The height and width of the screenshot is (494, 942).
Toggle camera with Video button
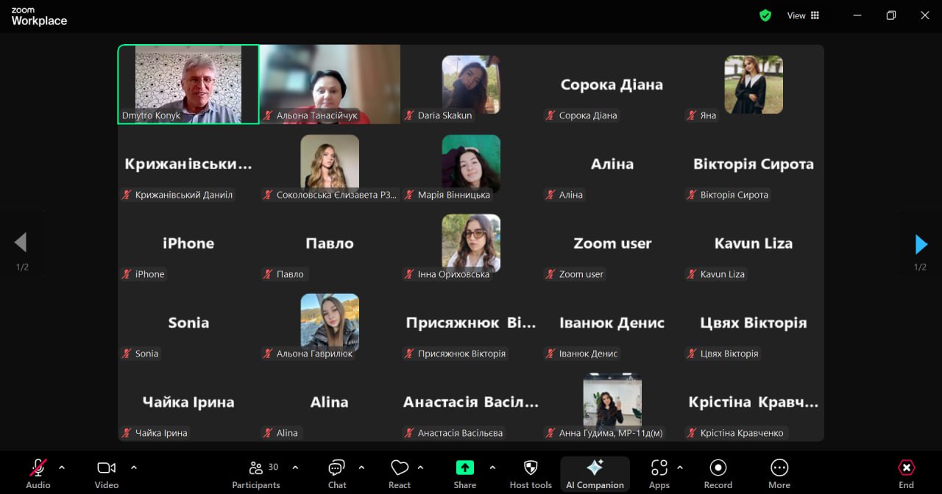click(107, 473)
